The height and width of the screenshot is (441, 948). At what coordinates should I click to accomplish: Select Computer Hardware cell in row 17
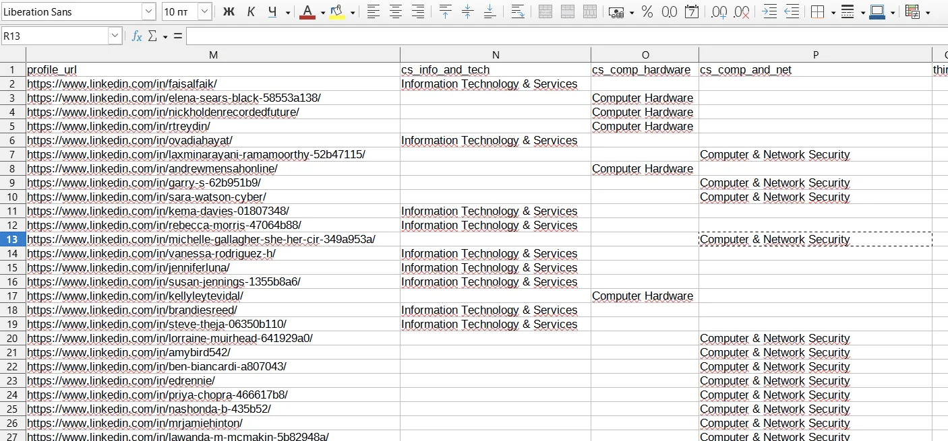[x=645, y=296]
